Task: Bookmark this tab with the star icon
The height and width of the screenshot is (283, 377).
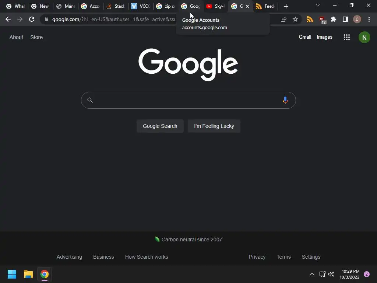Action: (295, 19)
